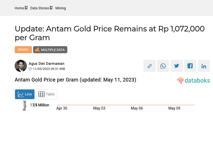Share article on Facebook
This screenshot has height=141, width=213.
click(190, 66)
